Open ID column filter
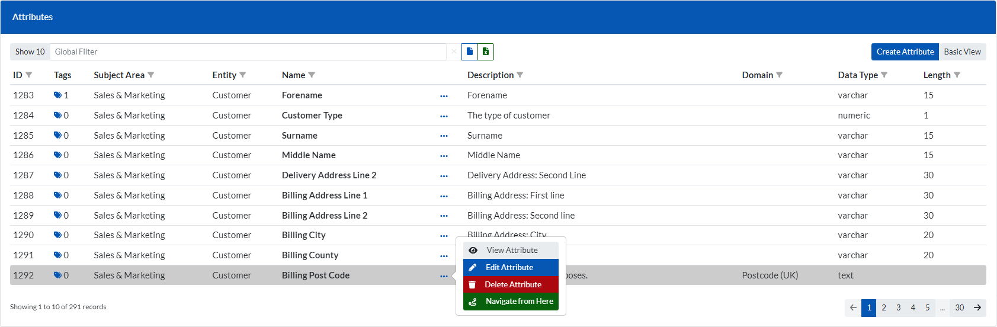Screen dimensions: 997x327 [x=29, y=75]
